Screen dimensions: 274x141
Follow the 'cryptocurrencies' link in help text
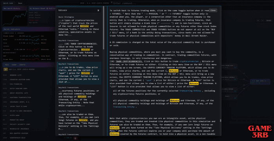(189, 61)
